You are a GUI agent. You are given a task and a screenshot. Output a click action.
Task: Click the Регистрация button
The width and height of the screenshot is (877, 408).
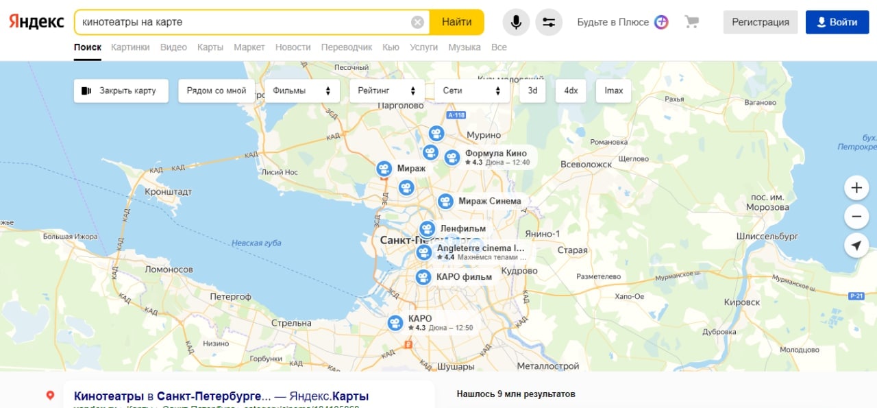(x=761, y=22)
